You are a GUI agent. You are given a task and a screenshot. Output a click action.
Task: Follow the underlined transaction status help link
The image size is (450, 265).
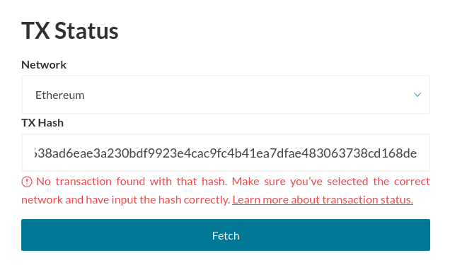[x=323, y=200]
